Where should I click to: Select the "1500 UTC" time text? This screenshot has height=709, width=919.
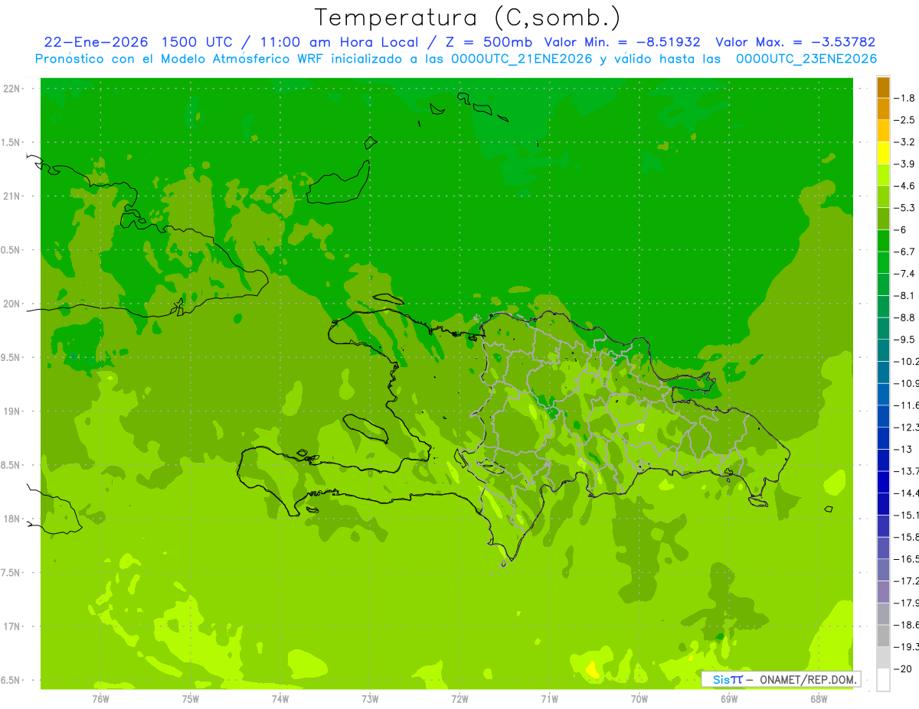(x=196, y=43)
